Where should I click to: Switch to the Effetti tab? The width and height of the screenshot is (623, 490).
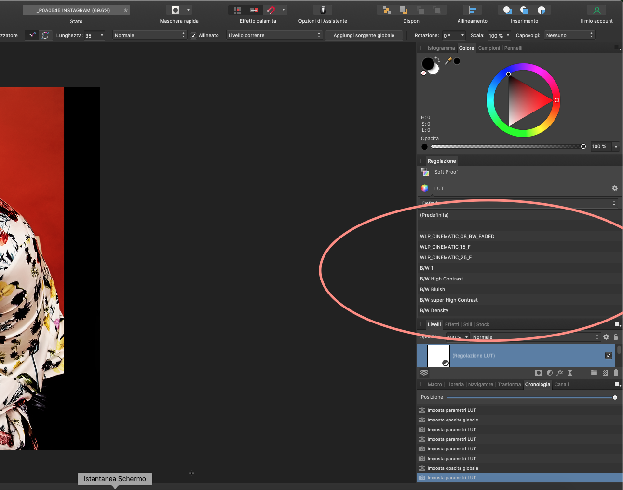pos(452,324)
